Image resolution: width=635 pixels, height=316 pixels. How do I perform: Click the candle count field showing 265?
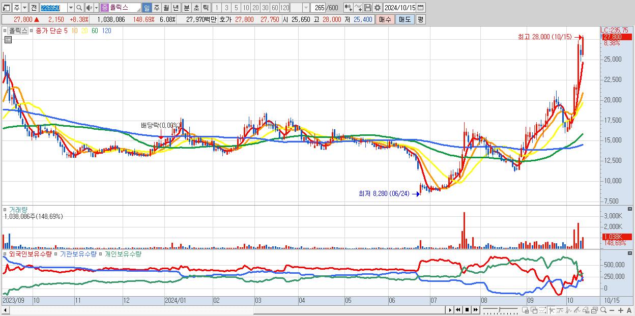point(319,8)
